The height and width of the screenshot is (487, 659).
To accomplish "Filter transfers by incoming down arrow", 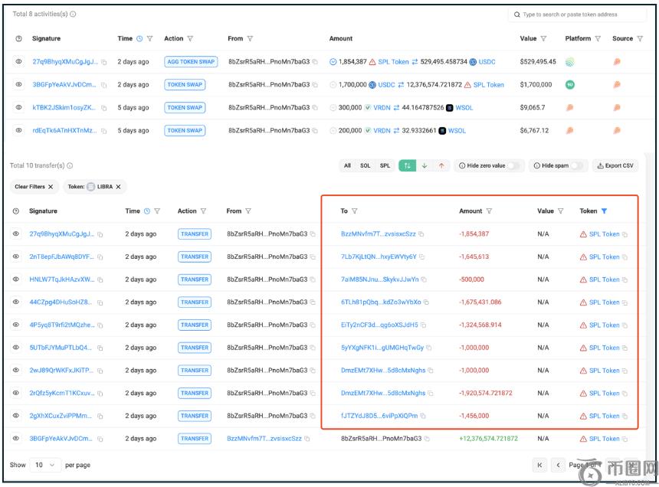I will [425, 165].
